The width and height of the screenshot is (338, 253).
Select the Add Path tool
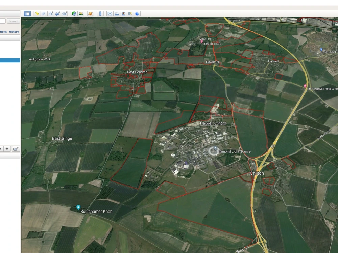pyautogui.click(x=51, y=13)
